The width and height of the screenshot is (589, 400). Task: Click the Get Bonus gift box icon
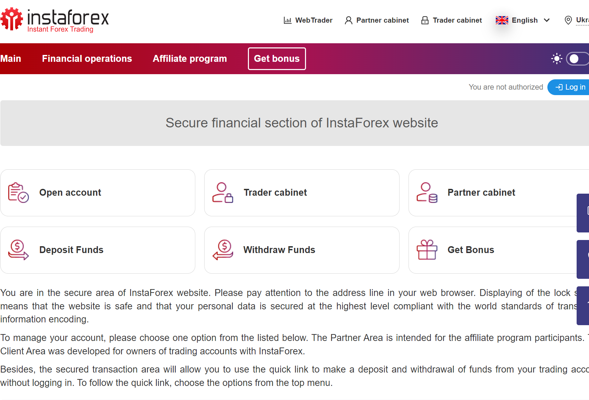[x=427, y=250]
